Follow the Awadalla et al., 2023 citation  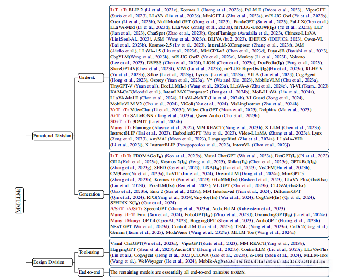260,33
